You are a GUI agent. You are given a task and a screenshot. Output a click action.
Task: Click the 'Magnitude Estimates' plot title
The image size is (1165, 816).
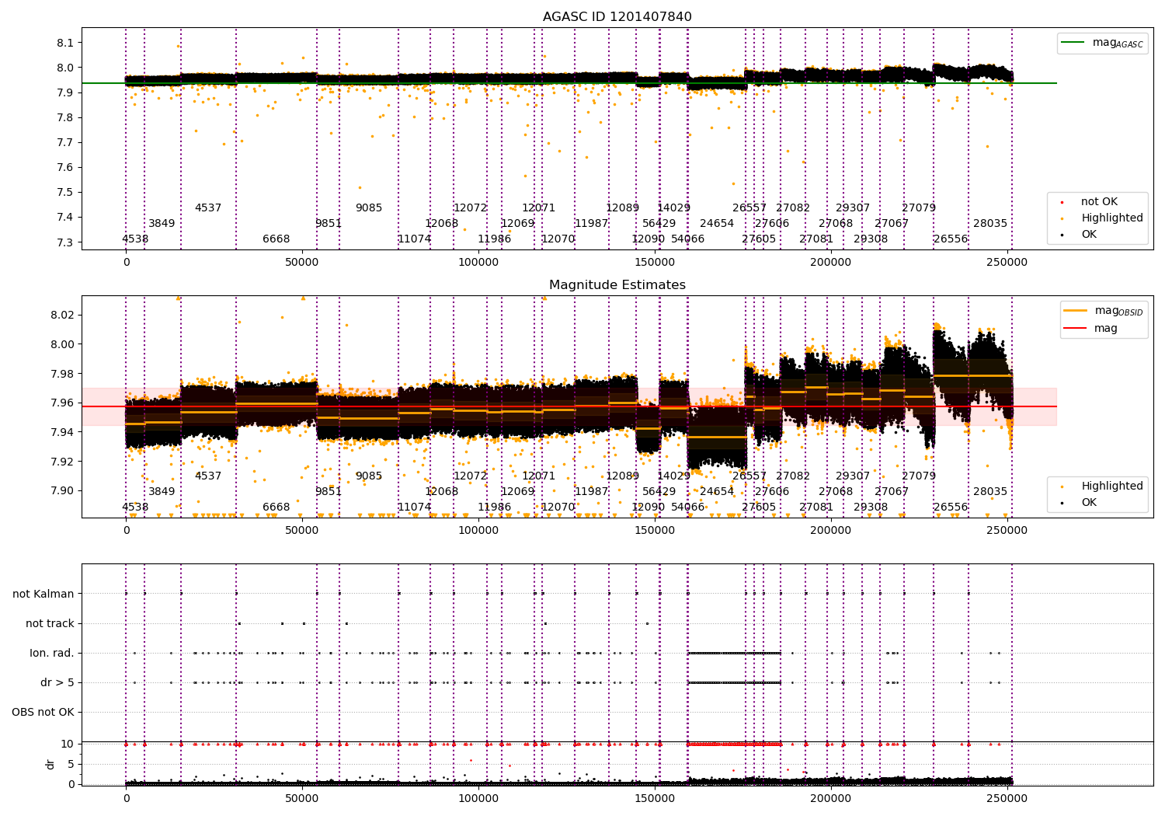coord(617,285)
